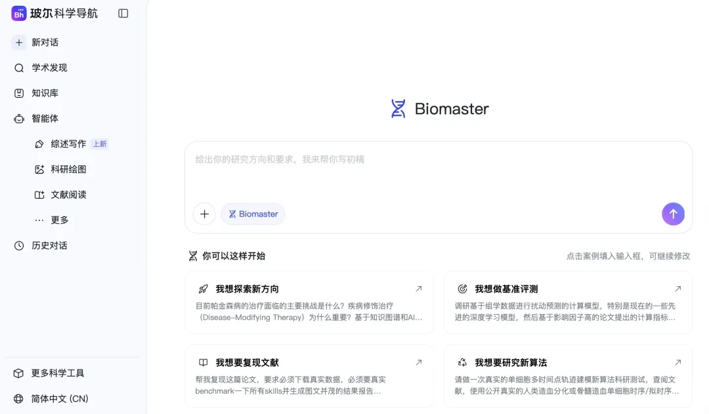Collapse the sidebar with the panel icon
The height and width of the screenshot is (414, 709).
coord(123,14)
